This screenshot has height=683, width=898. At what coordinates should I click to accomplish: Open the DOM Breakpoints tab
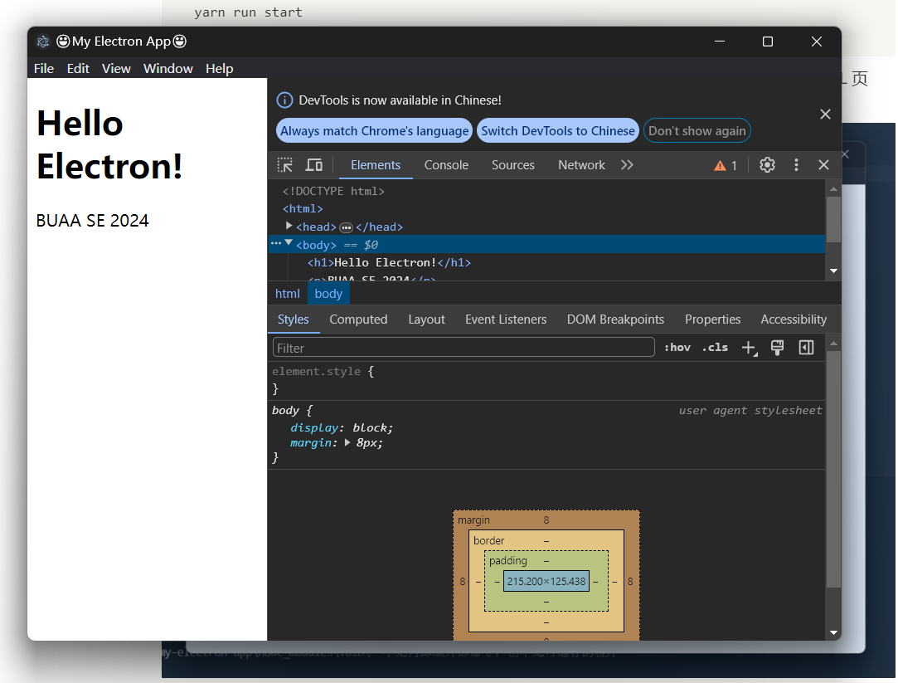615,320
